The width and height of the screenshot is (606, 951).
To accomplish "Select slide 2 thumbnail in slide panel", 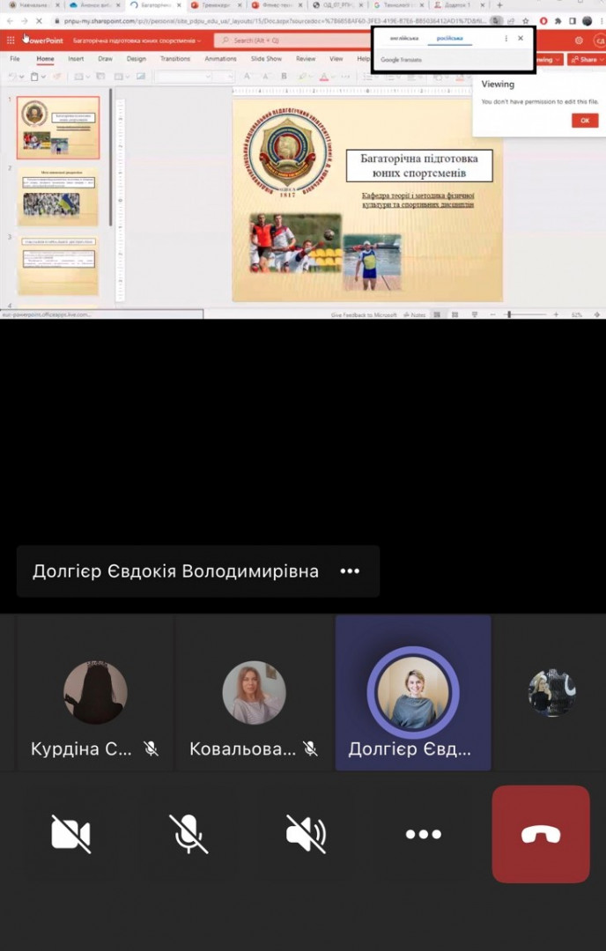I will pos(58,196).
